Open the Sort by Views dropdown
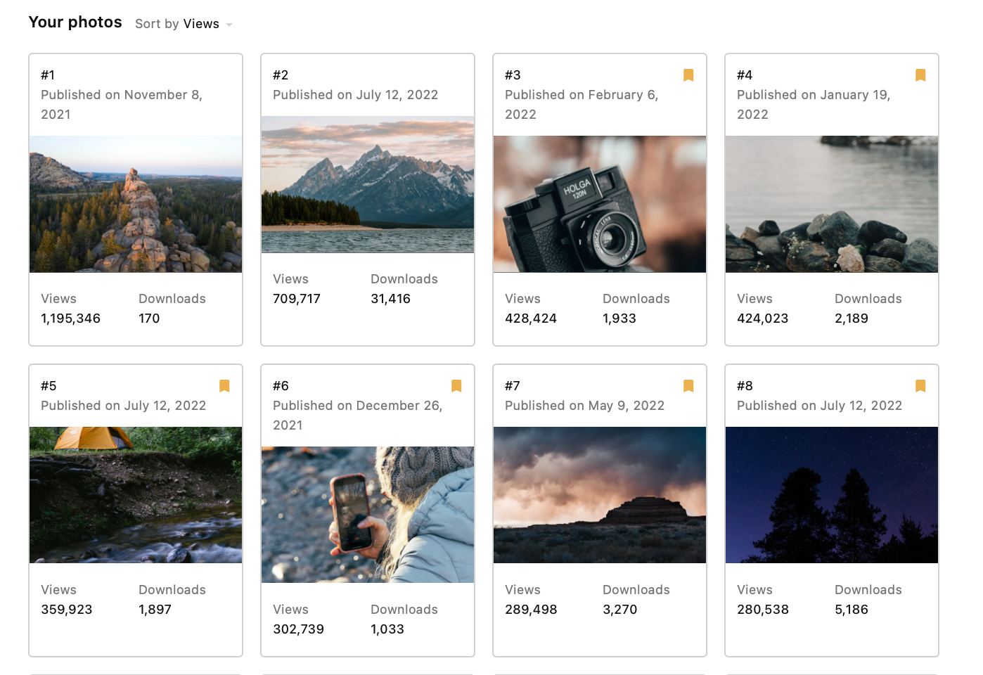The height and width of the screenshot is (675, 983). tap(184, 24)
